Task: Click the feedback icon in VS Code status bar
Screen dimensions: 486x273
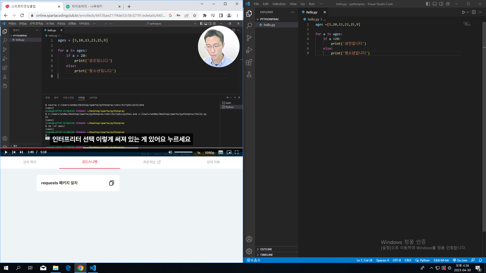Action: [473, 260]
